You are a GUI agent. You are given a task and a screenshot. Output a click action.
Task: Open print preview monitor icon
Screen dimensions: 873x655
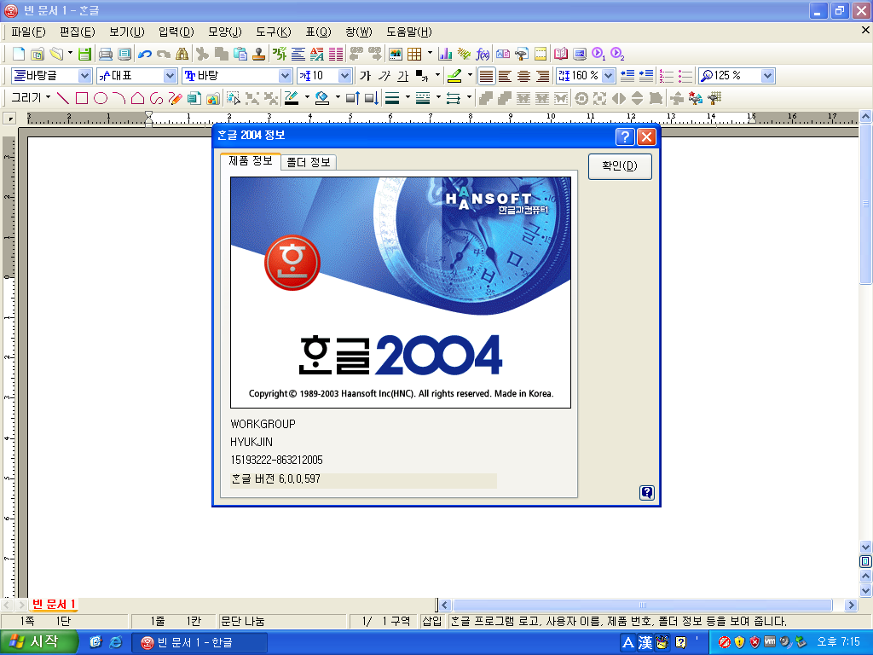click(x=124, y=54)
